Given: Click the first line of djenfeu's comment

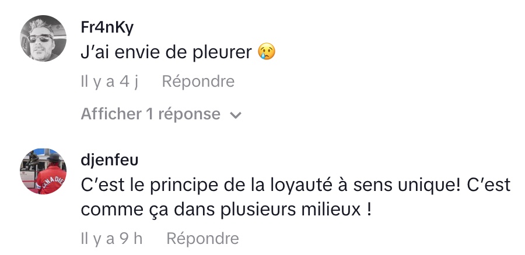Looking at the screenshot, I should pos(295,186).
